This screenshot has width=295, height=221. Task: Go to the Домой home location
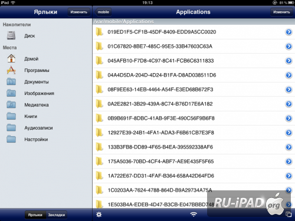(x=46, y=59)
